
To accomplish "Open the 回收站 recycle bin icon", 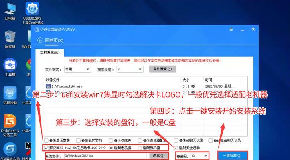I will [x=10, y=39].
